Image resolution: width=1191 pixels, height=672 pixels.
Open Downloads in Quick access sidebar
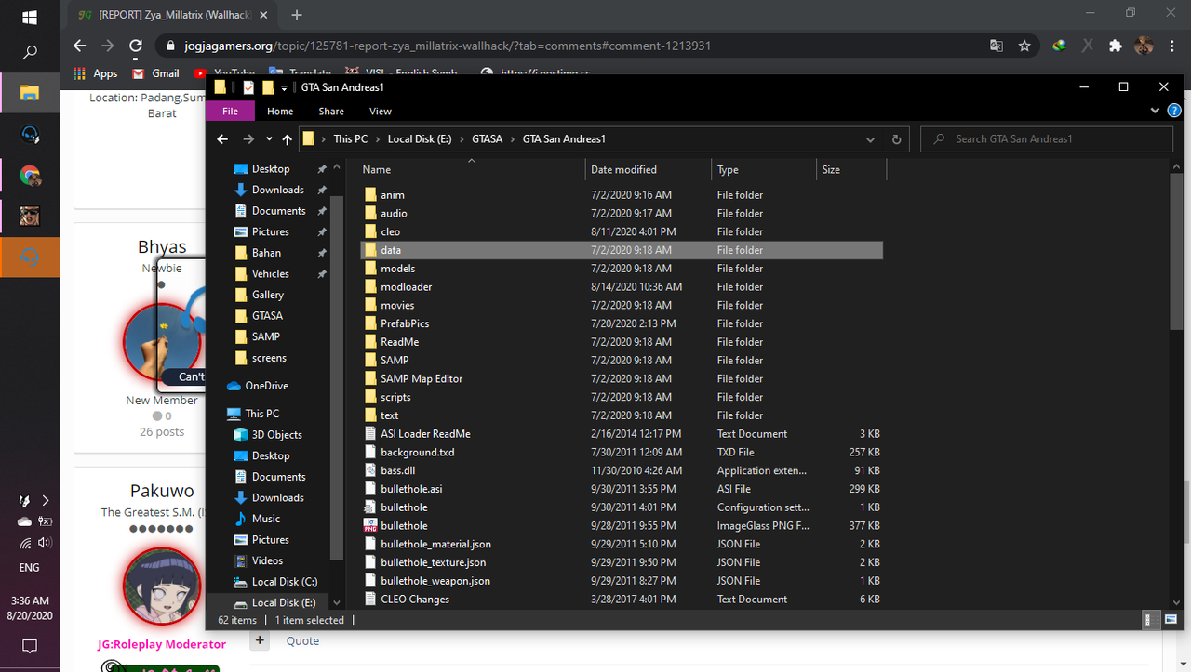pos(277,190)
